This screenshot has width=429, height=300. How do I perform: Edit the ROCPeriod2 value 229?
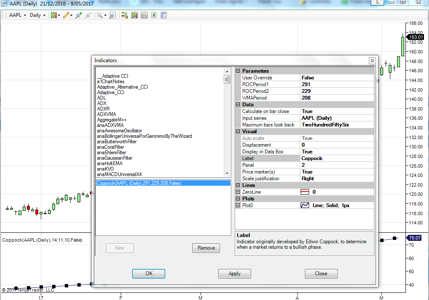[x=337, y=91]
